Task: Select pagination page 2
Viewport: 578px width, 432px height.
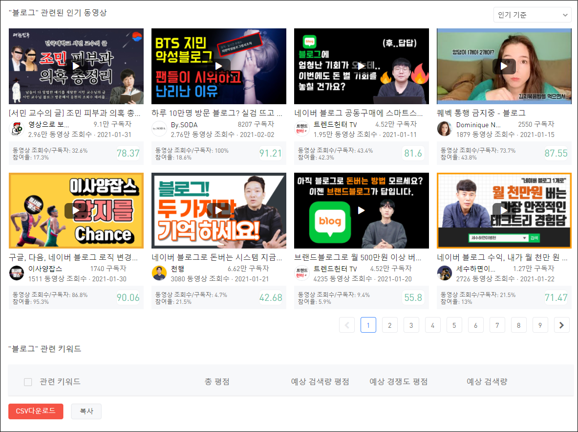Action: pos(389,325)
